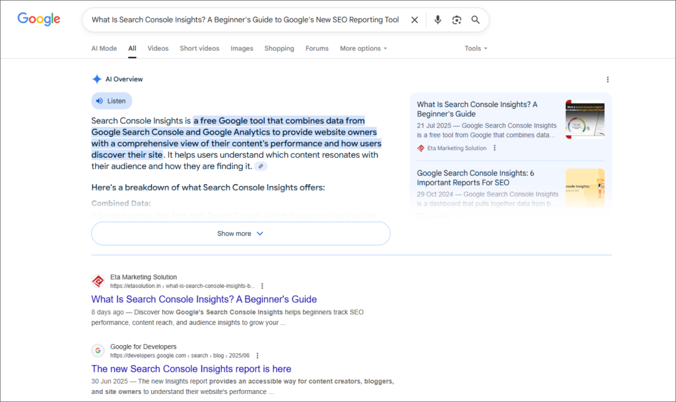
Task: Click the Google logo
Action: [x=39, y=19]
